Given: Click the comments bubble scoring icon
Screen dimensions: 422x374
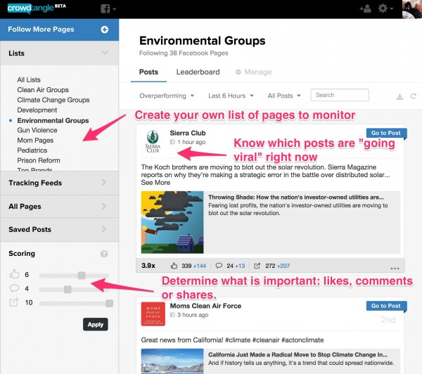Looking at the screenshot, I should (x=14, y=288).
